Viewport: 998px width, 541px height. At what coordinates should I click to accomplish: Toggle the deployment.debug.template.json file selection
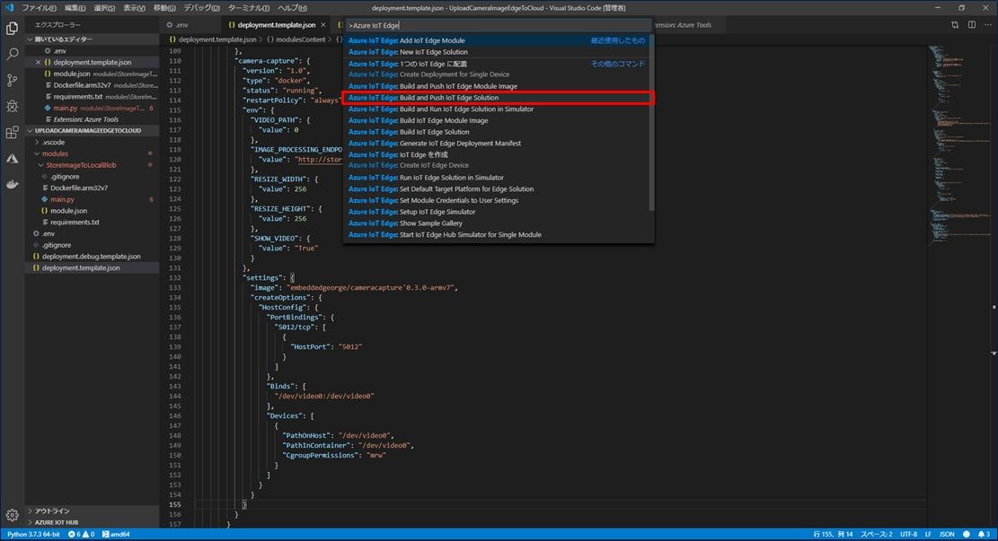coord(91,257)
